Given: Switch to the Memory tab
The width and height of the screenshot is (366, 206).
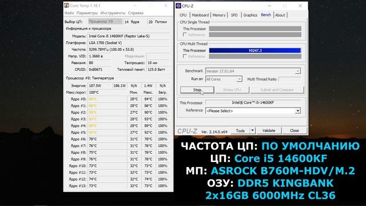Looking at the screenshot, I should (x=219, y=15).
